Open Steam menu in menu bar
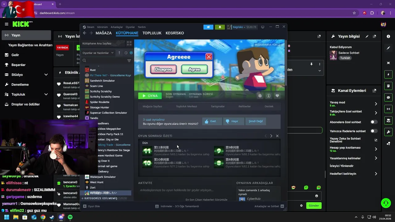 (x=88, y=27)
